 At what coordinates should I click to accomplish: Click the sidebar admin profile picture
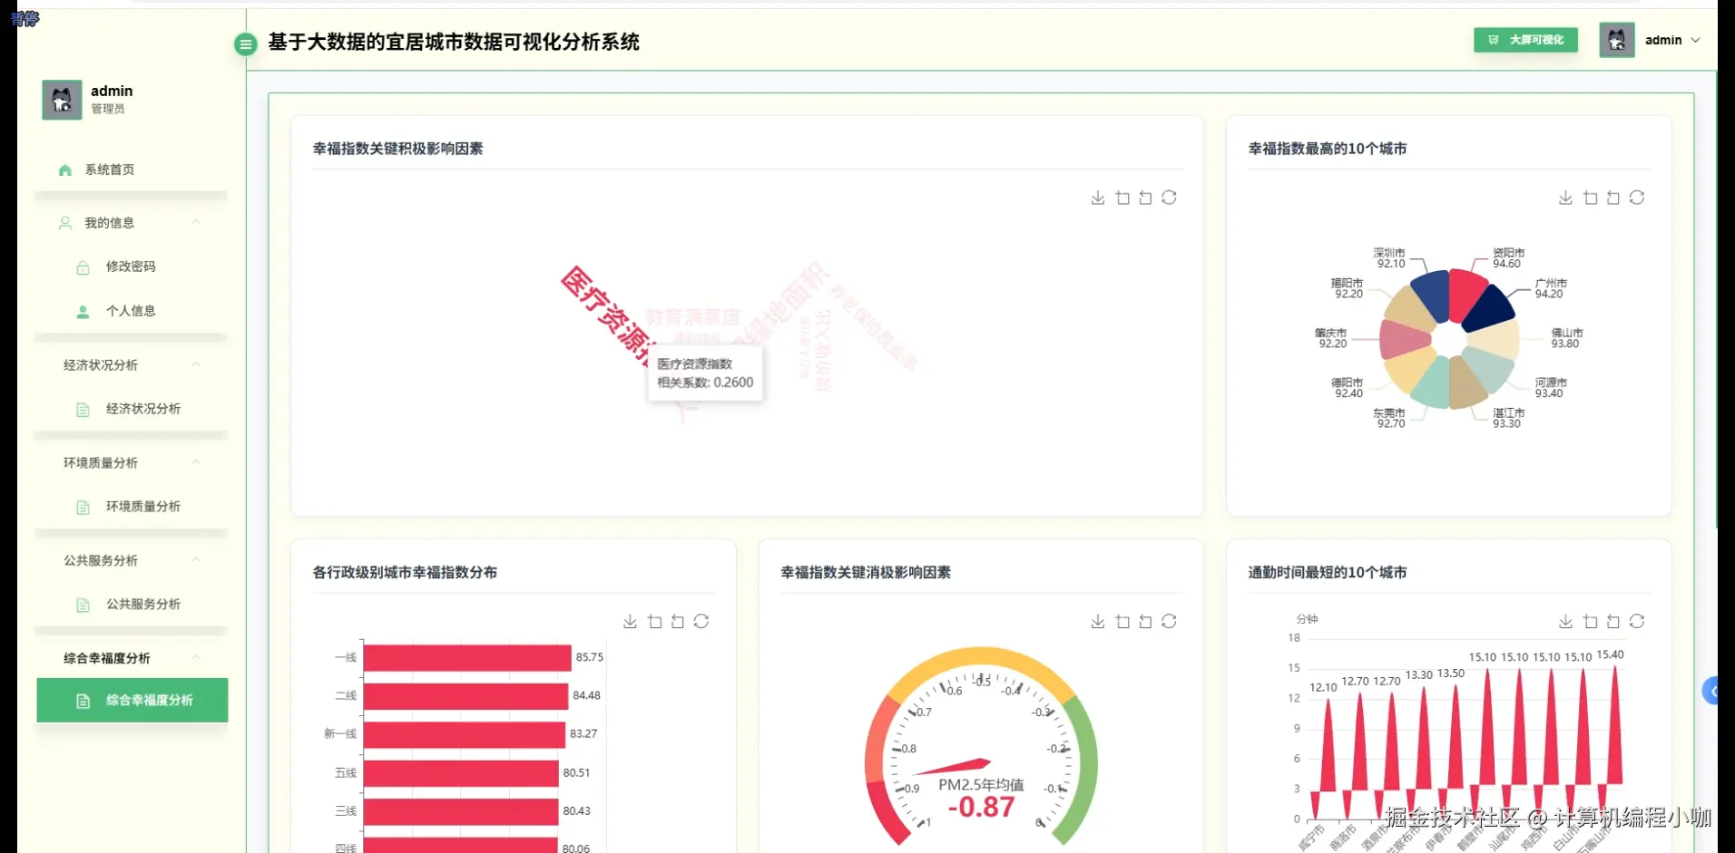tap(62, 100)
